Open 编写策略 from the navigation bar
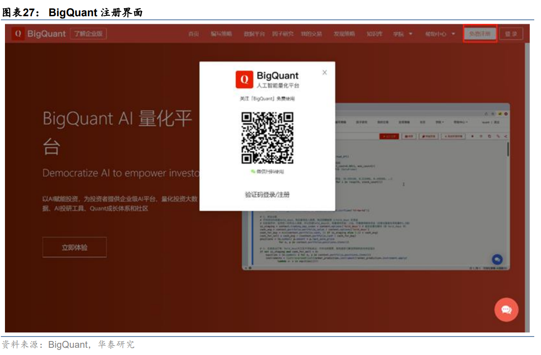Image resolution: width=541 pixels, height=355 pixels. coord(221,34)
